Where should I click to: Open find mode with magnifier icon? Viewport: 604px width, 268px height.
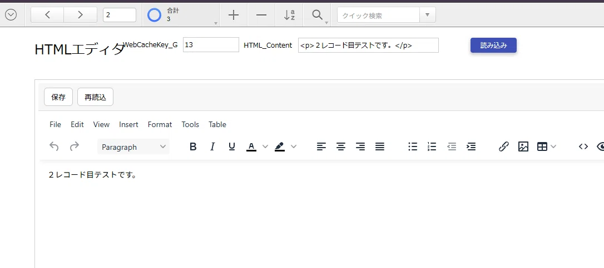coord(317,15)
